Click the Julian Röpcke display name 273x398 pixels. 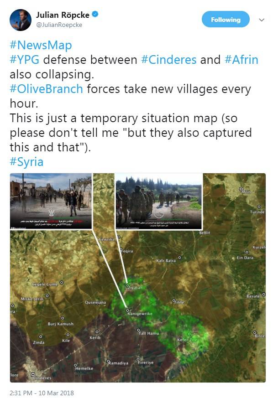pyautogui.click(x=63, y=15)
